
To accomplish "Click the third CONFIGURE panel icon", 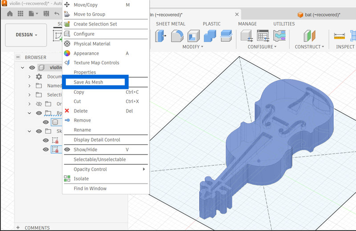I will pyautogui.click(x=279, y=36).
